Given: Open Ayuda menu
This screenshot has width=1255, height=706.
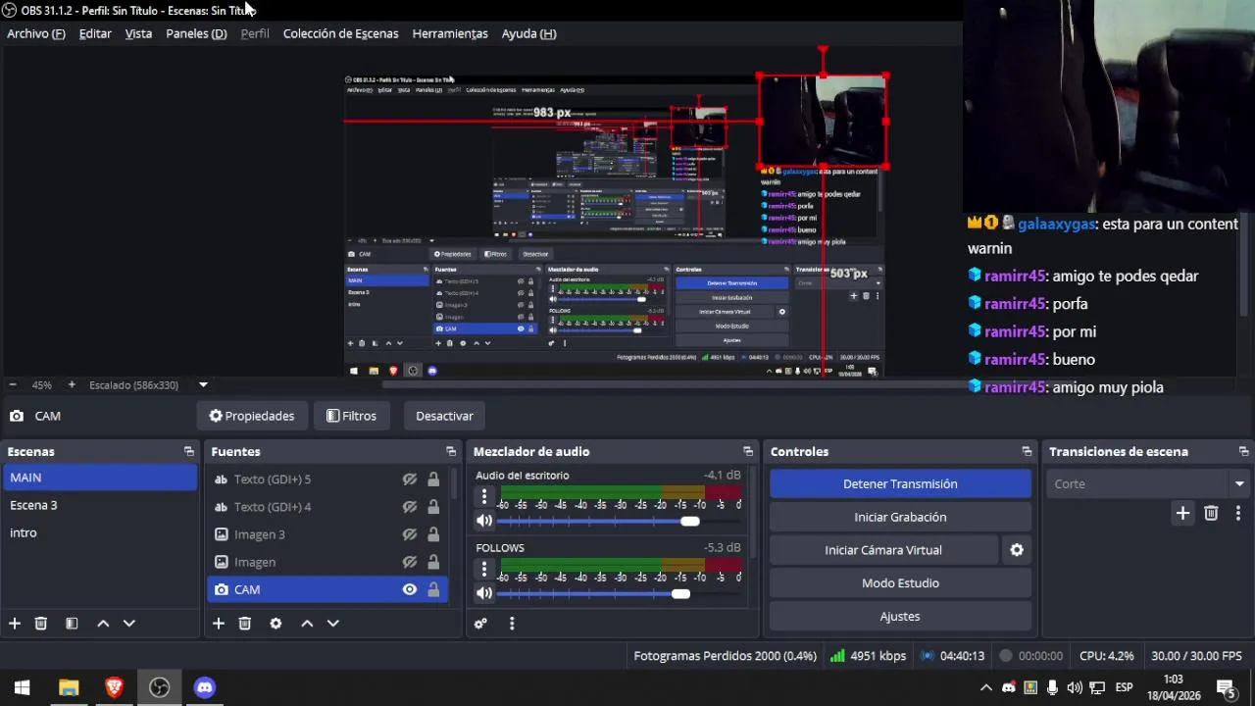Looking at the screenshot, I should click(528, 33).
